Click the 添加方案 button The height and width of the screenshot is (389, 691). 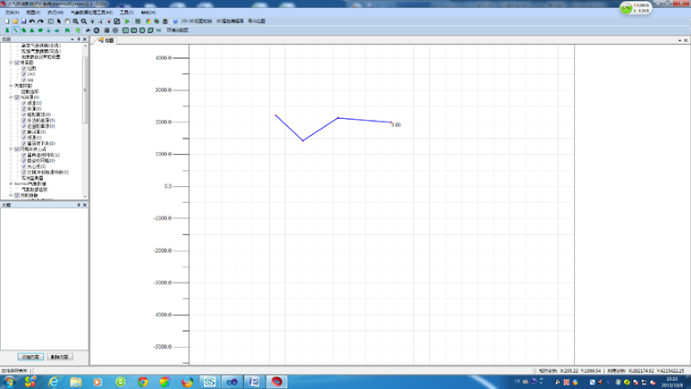[x=30, y=357]
